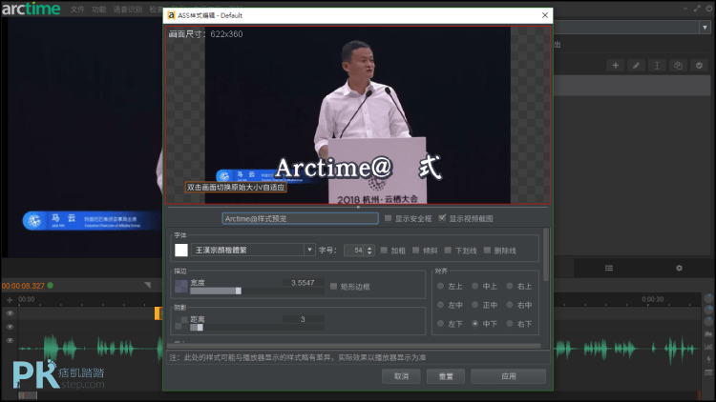The width and height of the screenshot is (716, 402).
Task: Click the waveform display icon beside timeline
Action: point(708,333)
